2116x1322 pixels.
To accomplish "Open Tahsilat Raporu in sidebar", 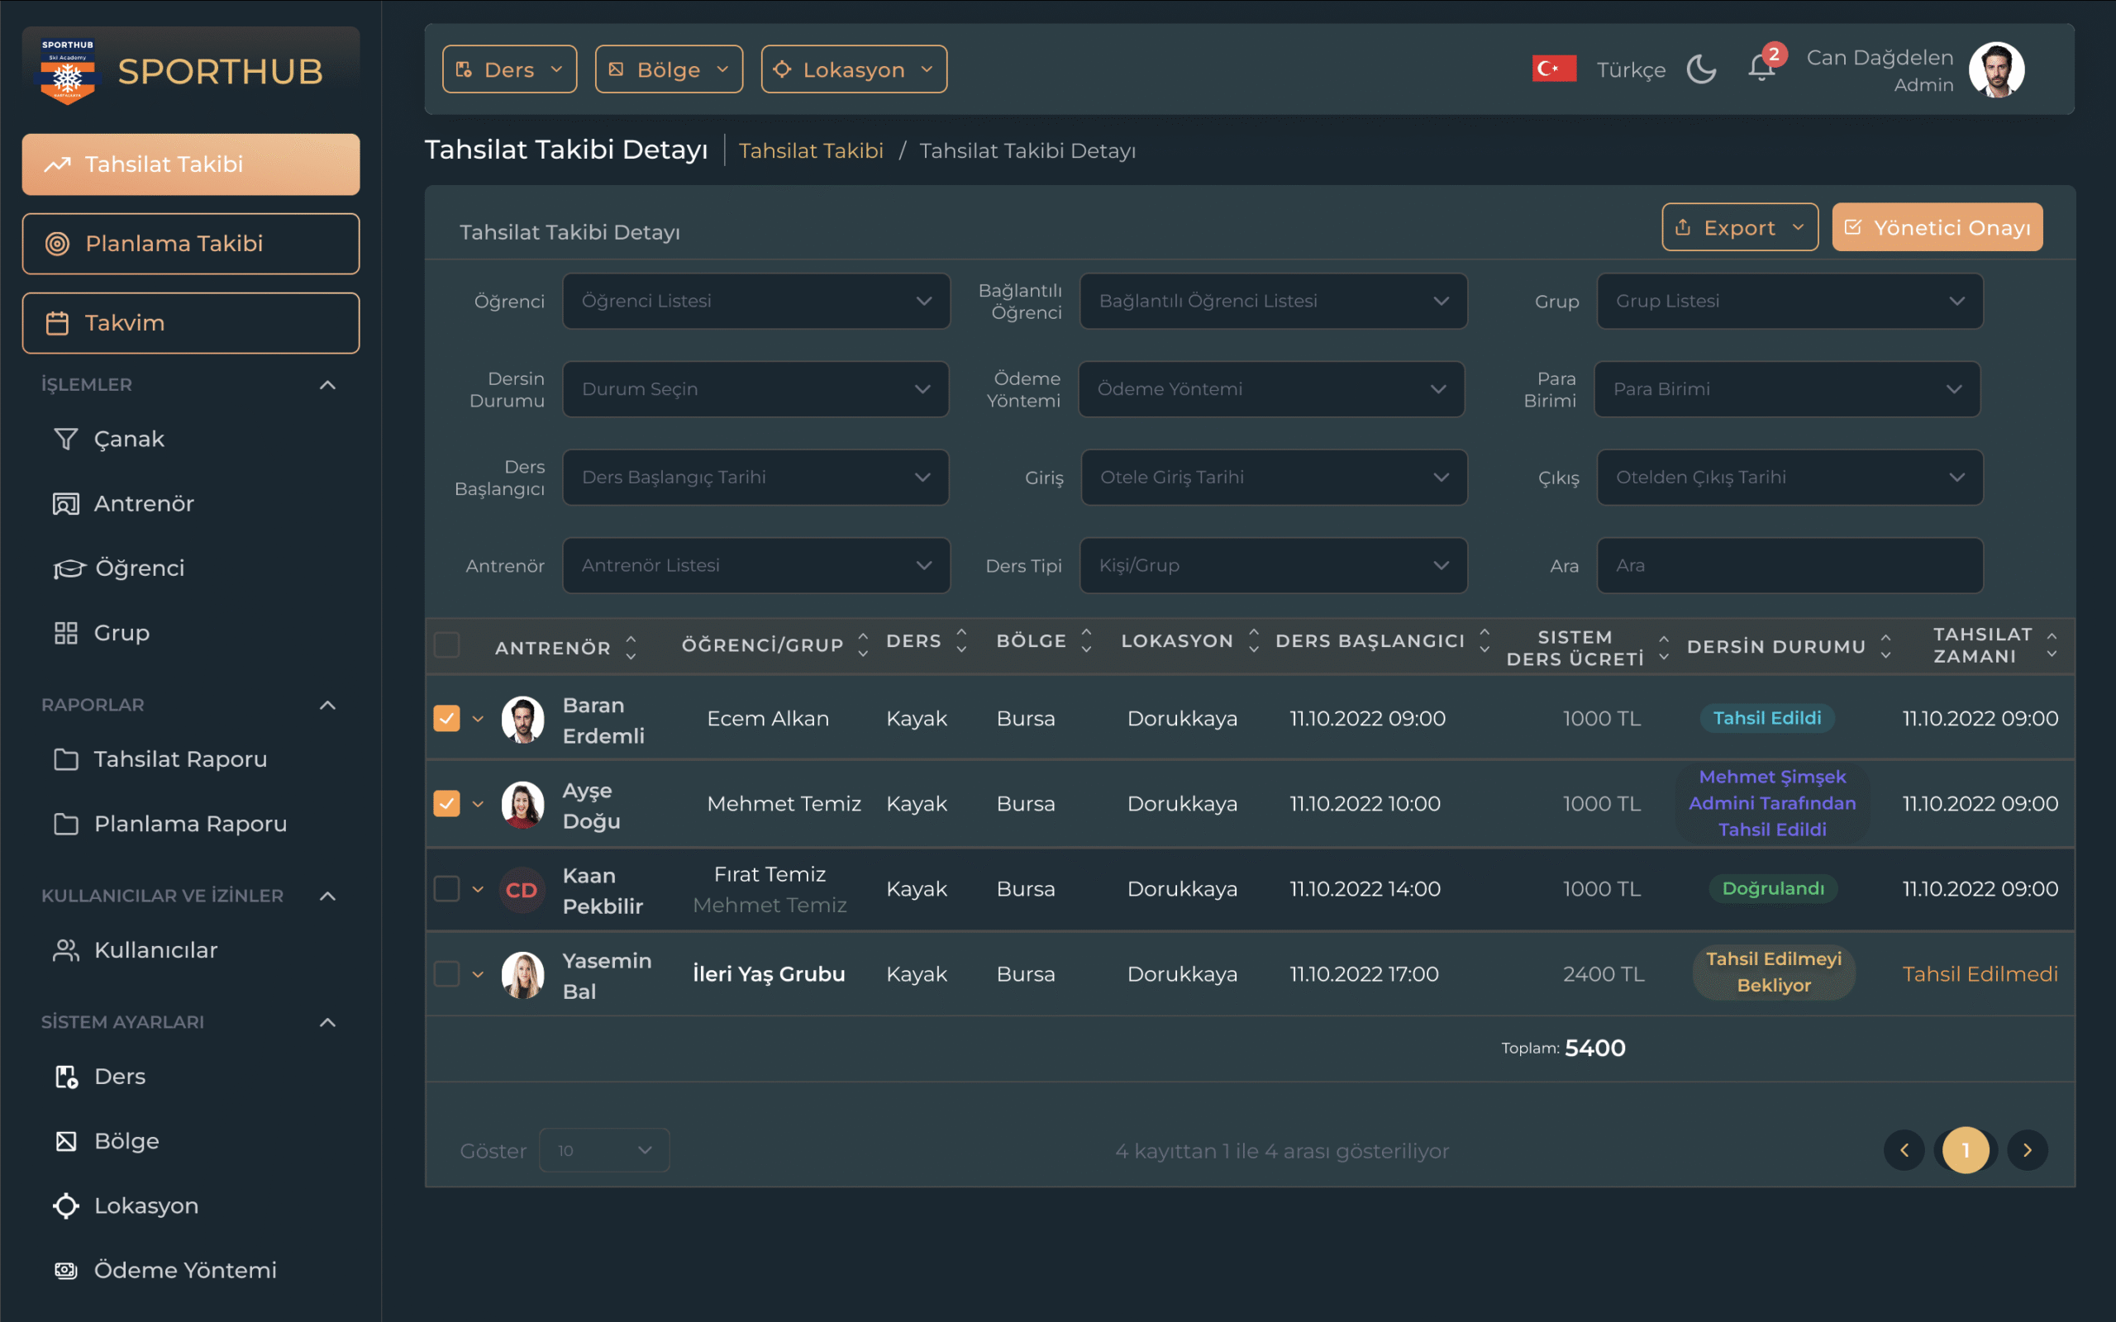I will 179,759.
